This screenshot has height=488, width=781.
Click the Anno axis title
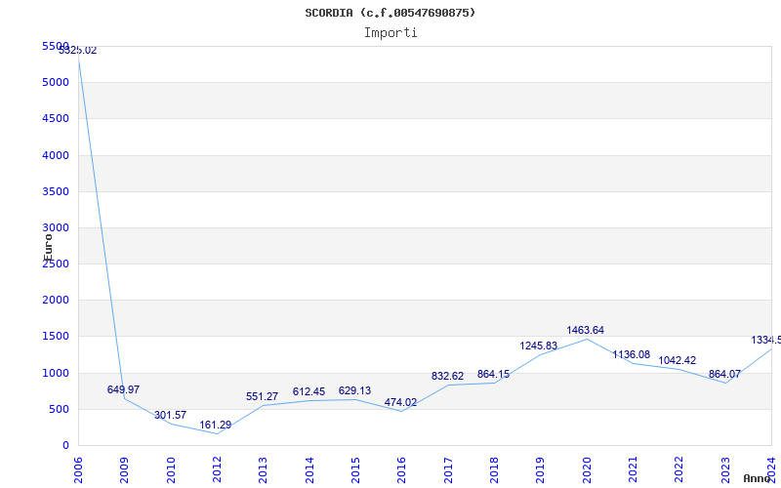tap(757, 478)
